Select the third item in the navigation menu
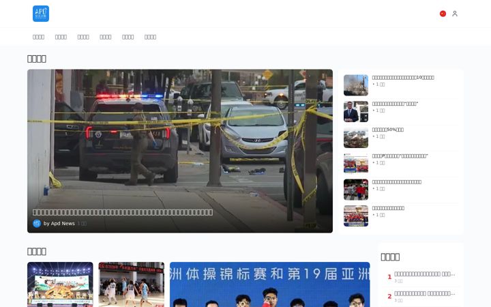The height and width of the screenshot is (307, 491). click(x=83, y=37)
